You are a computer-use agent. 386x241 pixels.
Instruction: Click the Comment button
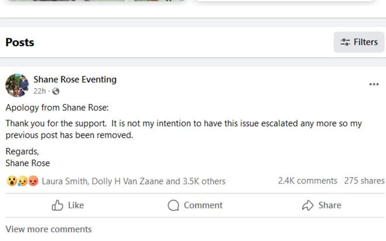[195, 205]
